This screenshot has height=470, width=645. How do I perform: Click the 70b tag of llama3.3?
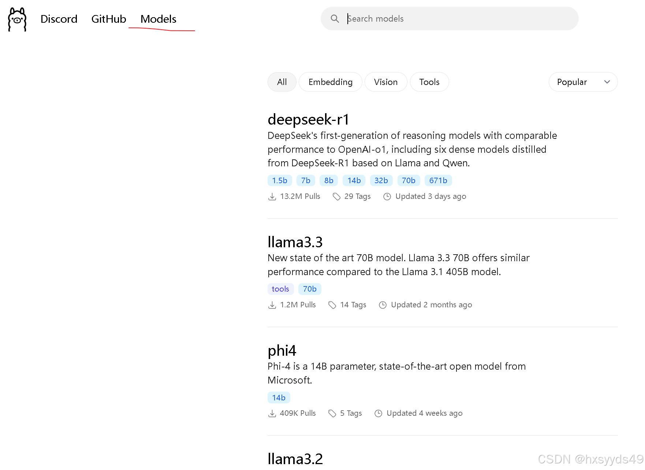coord(310,289)
